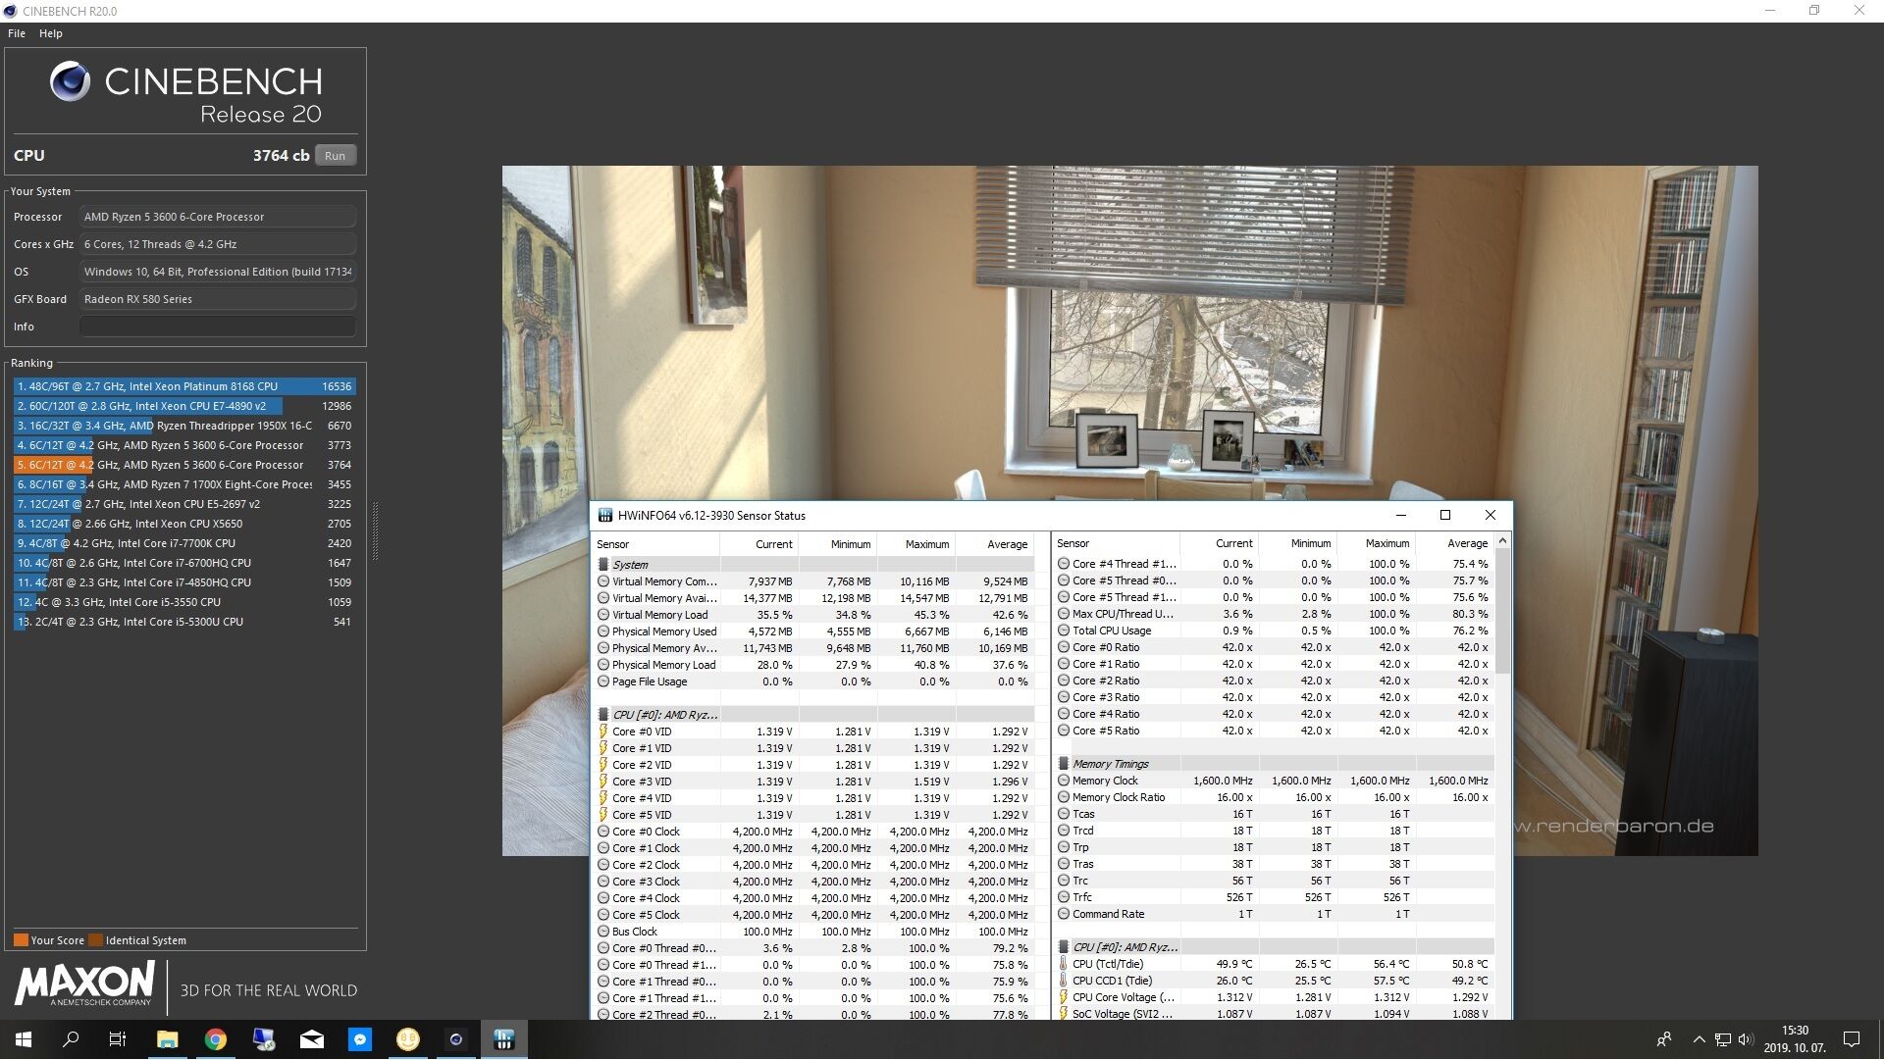
Task: Click CPU Core Voltage lightning icon
Action: [x=1064, y=997]
